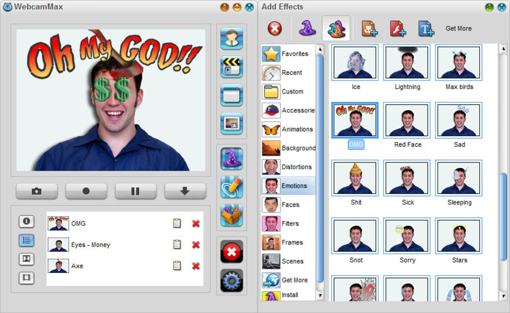This screenshot has width=510, height=313.
Task: Remove the Axe effect from applied list
Action: tap(195, 266)
